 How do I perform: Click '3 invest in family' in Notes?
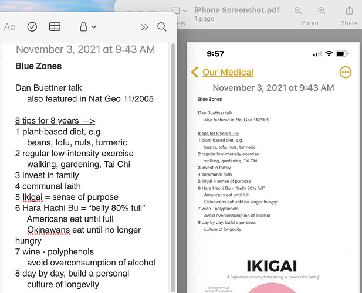coord(47,175)
